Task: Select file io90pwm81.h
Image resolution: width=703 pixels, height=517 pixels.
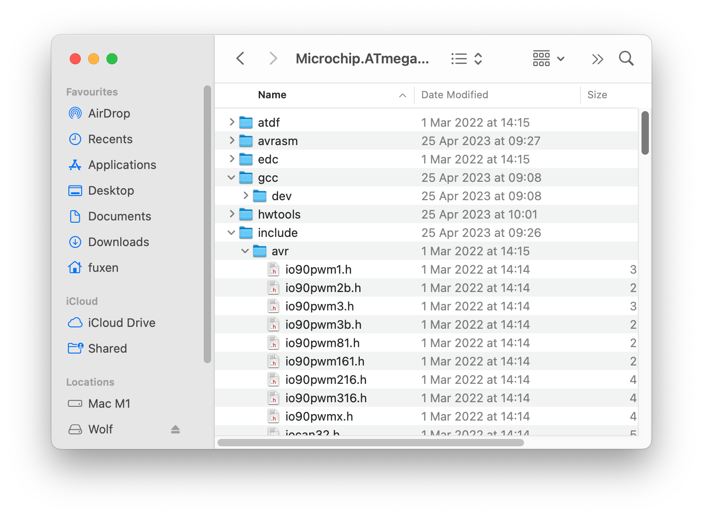Action: 426,343
